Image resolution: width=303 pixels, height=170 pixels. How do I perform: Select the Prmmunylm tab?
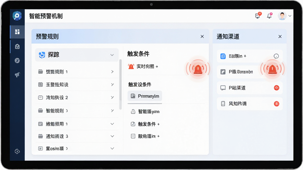pos(145,96)
